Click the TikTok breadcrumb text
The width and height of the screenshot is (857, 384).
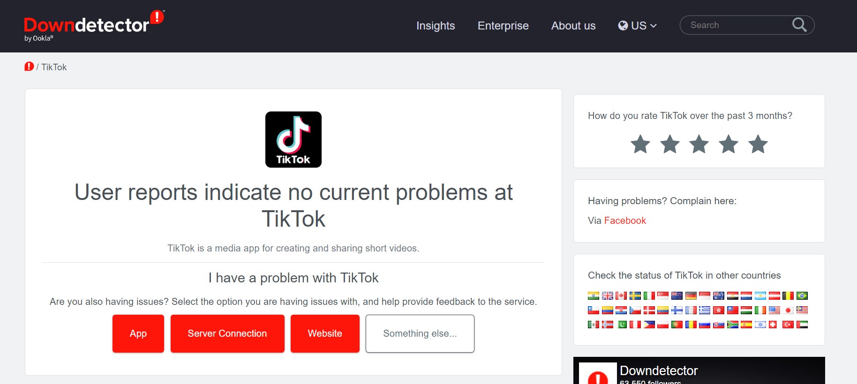click(54, 67)
